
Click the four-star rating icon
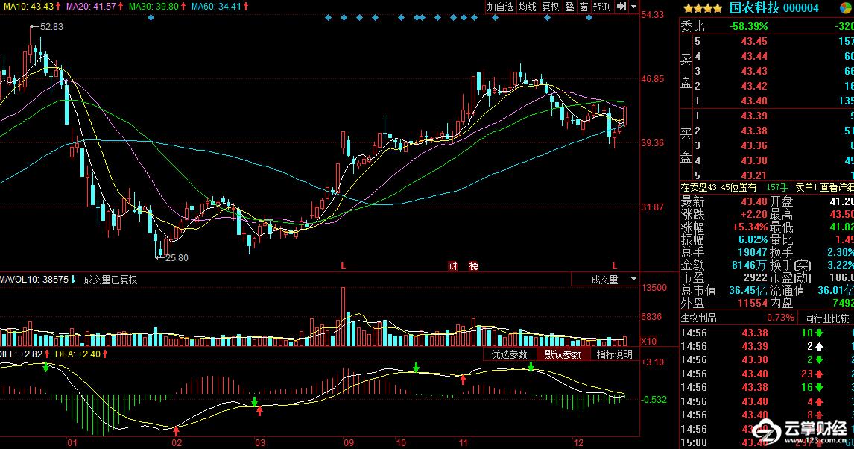[703, 8]
